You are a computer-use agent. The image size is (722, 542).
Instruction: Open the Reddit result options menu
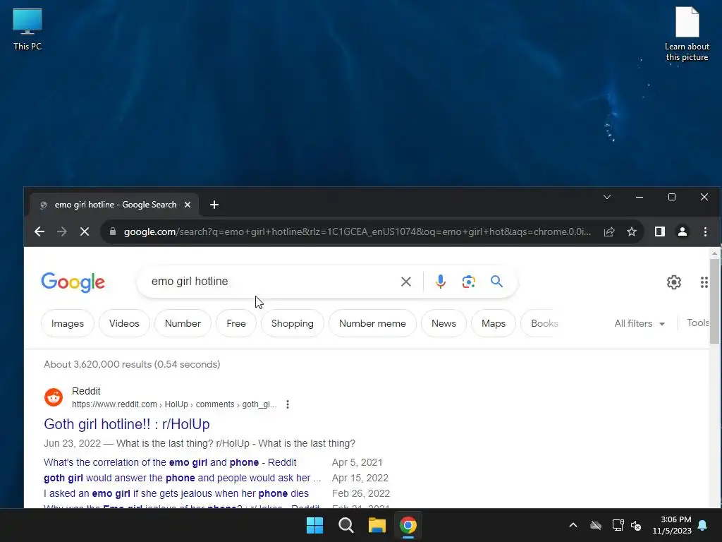(288, 404)
